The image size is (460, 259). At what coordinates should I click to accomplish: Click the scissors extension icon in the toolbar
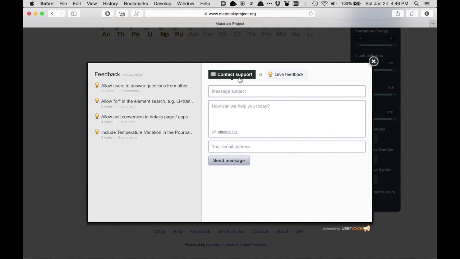pos(136,14)
